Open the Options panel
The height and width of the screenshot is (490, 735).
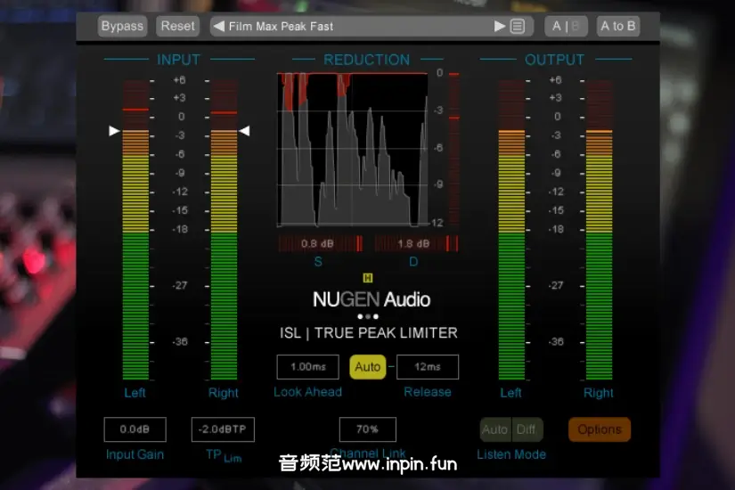599,429
